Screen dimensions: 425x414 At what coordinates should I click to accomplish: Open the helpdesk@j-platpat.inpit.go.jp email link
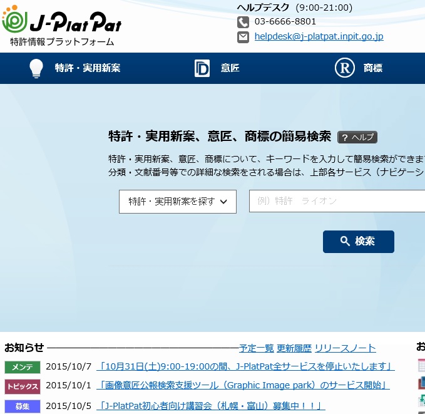pyautogui.click(x=319, y=36)
